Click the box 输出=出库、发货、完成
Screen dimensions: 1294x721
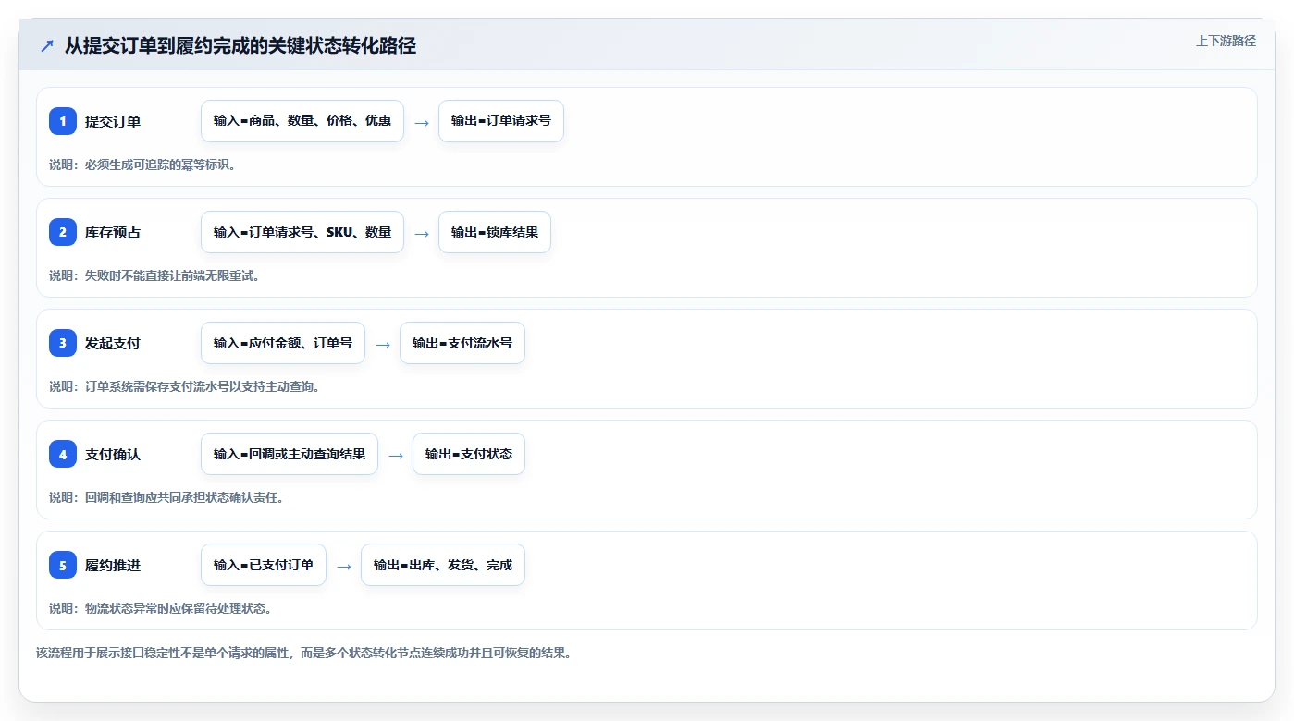coord(443,565)
